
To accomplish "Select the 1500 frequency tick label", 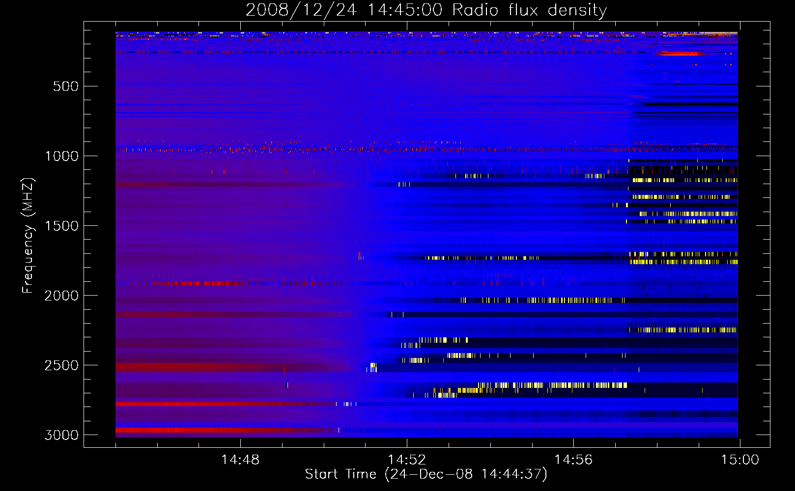I will click(61, 226).
